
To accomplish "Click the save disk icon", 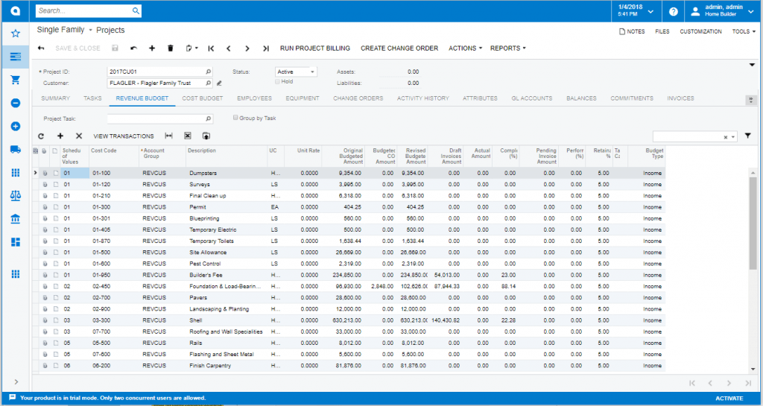I will pyautogui.click(x=115, y=48).
